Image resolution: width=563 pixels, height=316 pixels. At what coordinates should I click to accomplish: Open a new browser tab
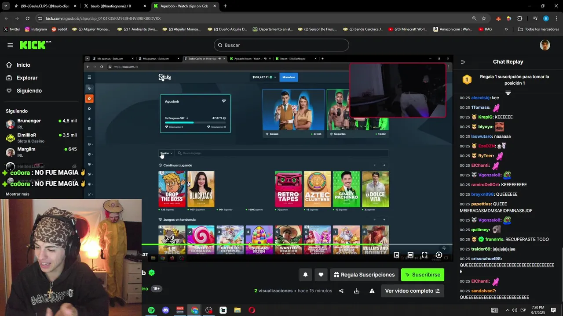(x=225, y=6)
